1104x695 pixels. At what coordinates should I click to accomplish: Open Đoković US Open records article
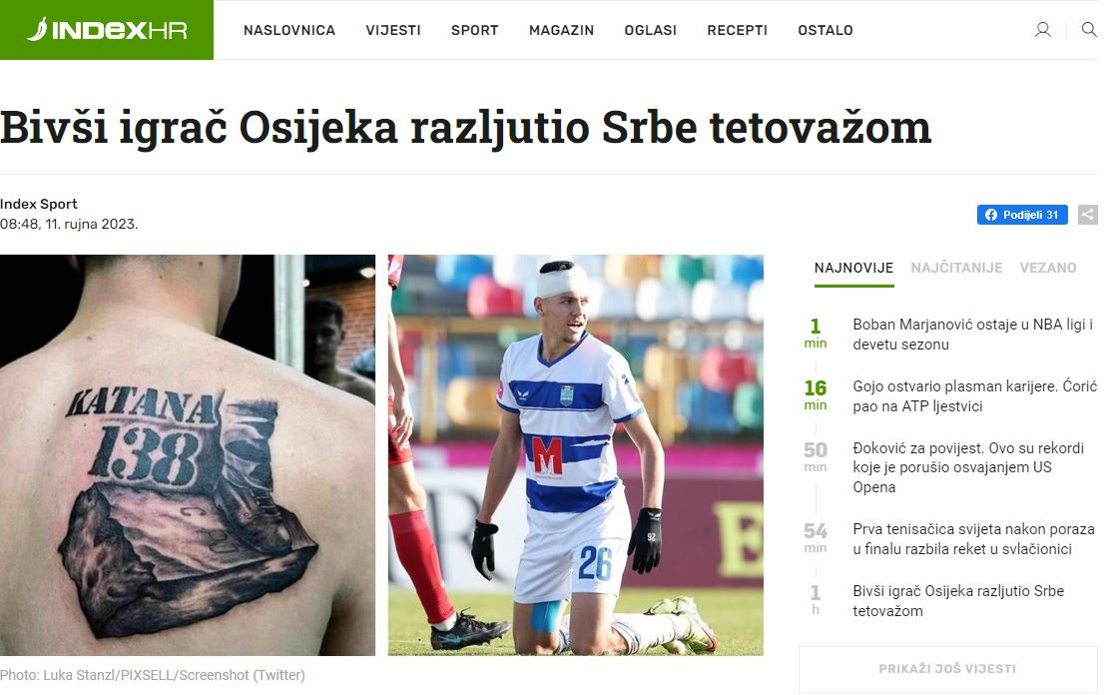pyautogui.click(x=968, y=467)
